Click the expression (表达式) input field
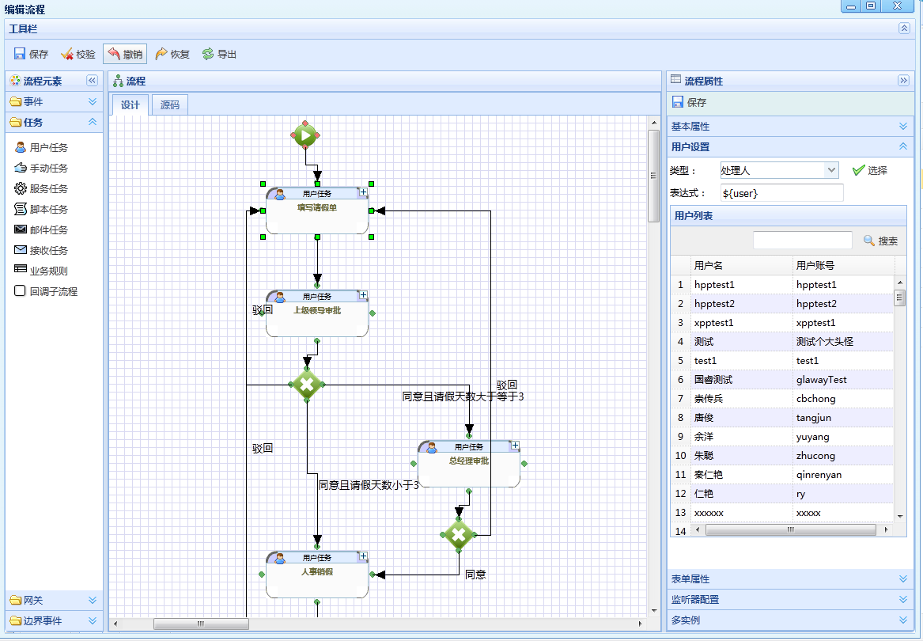This screenshot has height=641, width=923. [x=781, y=193]
